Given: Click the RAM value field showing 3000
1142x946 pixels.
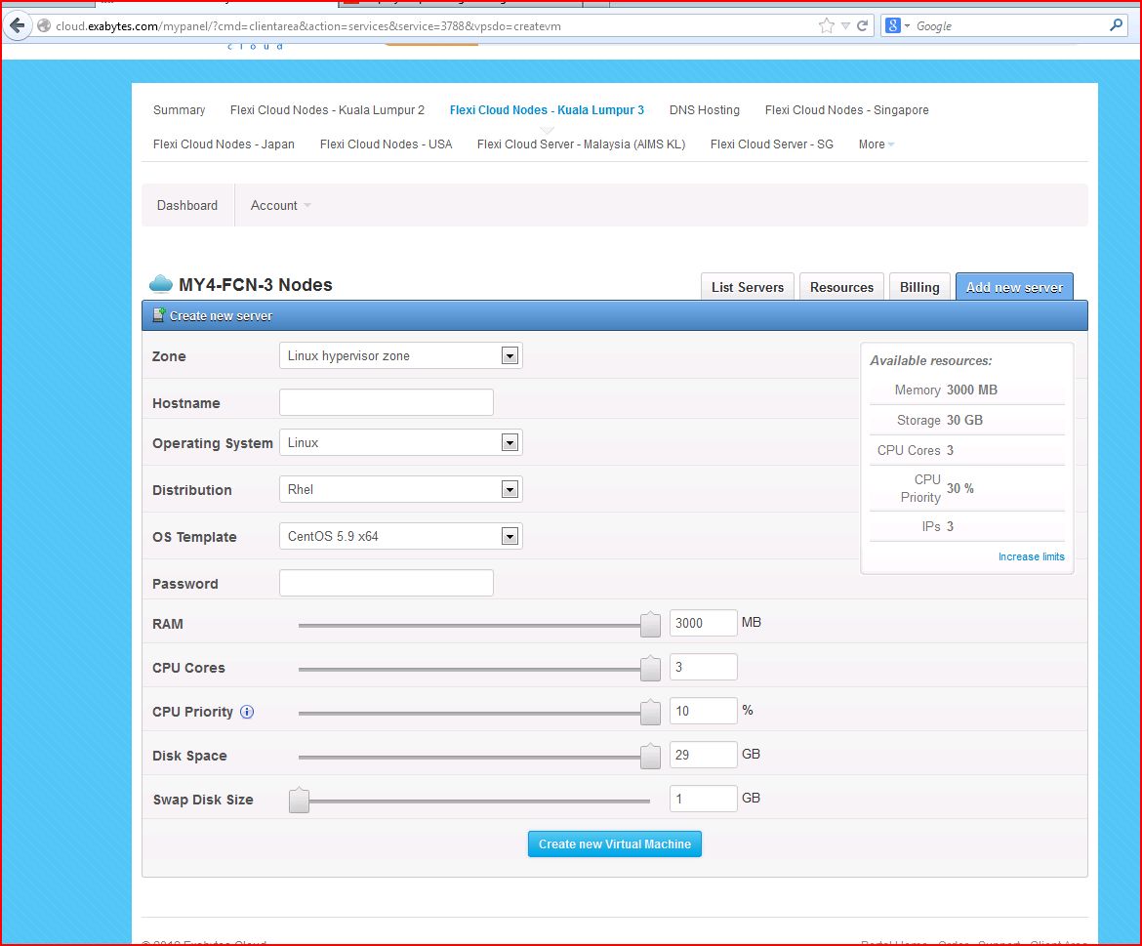Looking at the screenshot, I should (703, 623).
